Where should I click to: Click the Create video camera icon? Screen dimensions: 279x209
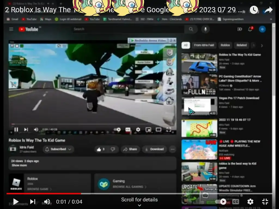(x=240, y=29)
